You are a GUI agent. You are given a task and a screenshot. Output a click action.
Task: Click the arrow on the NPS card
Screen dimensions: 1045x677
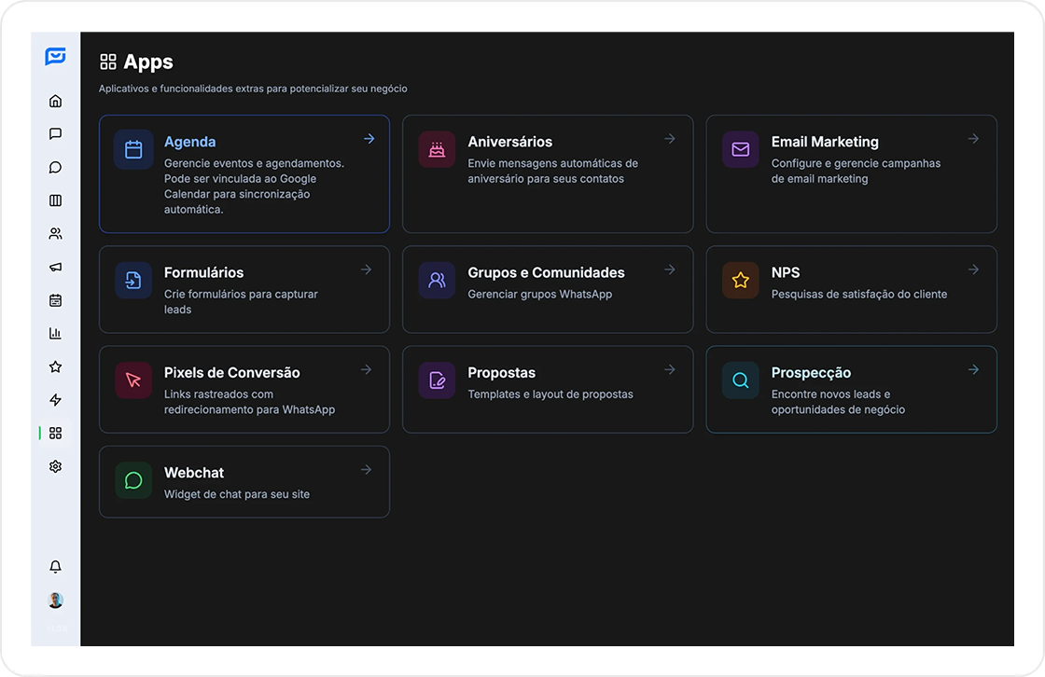[x=973, y=269]
